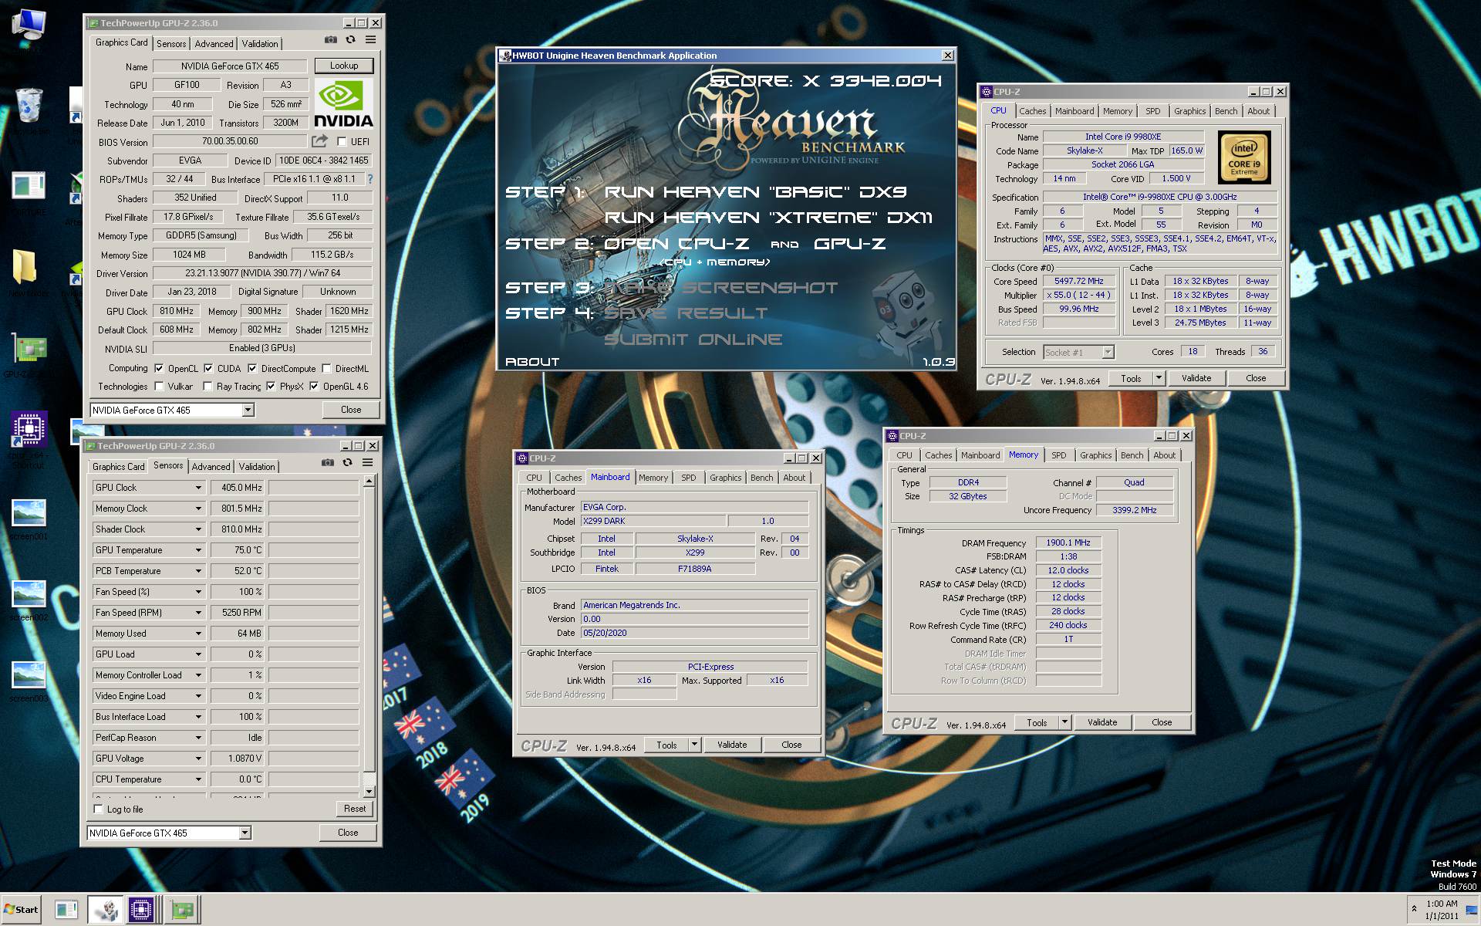This screenshot has height=926, width=1481.
Task: Click the GPU-Z green card taskbar icon
Action: (x=182, y=910)
